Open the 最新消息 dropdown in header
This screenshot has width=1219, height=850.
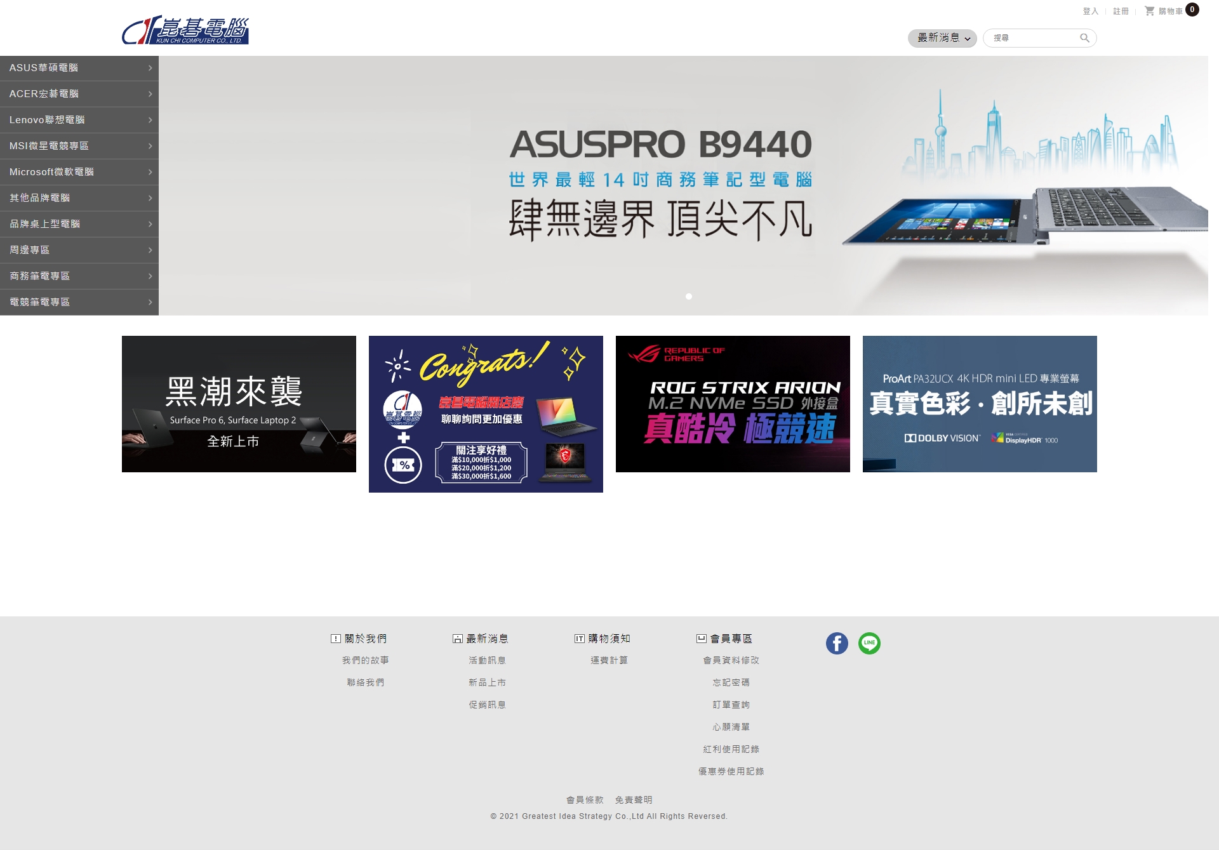coord(942,38)
